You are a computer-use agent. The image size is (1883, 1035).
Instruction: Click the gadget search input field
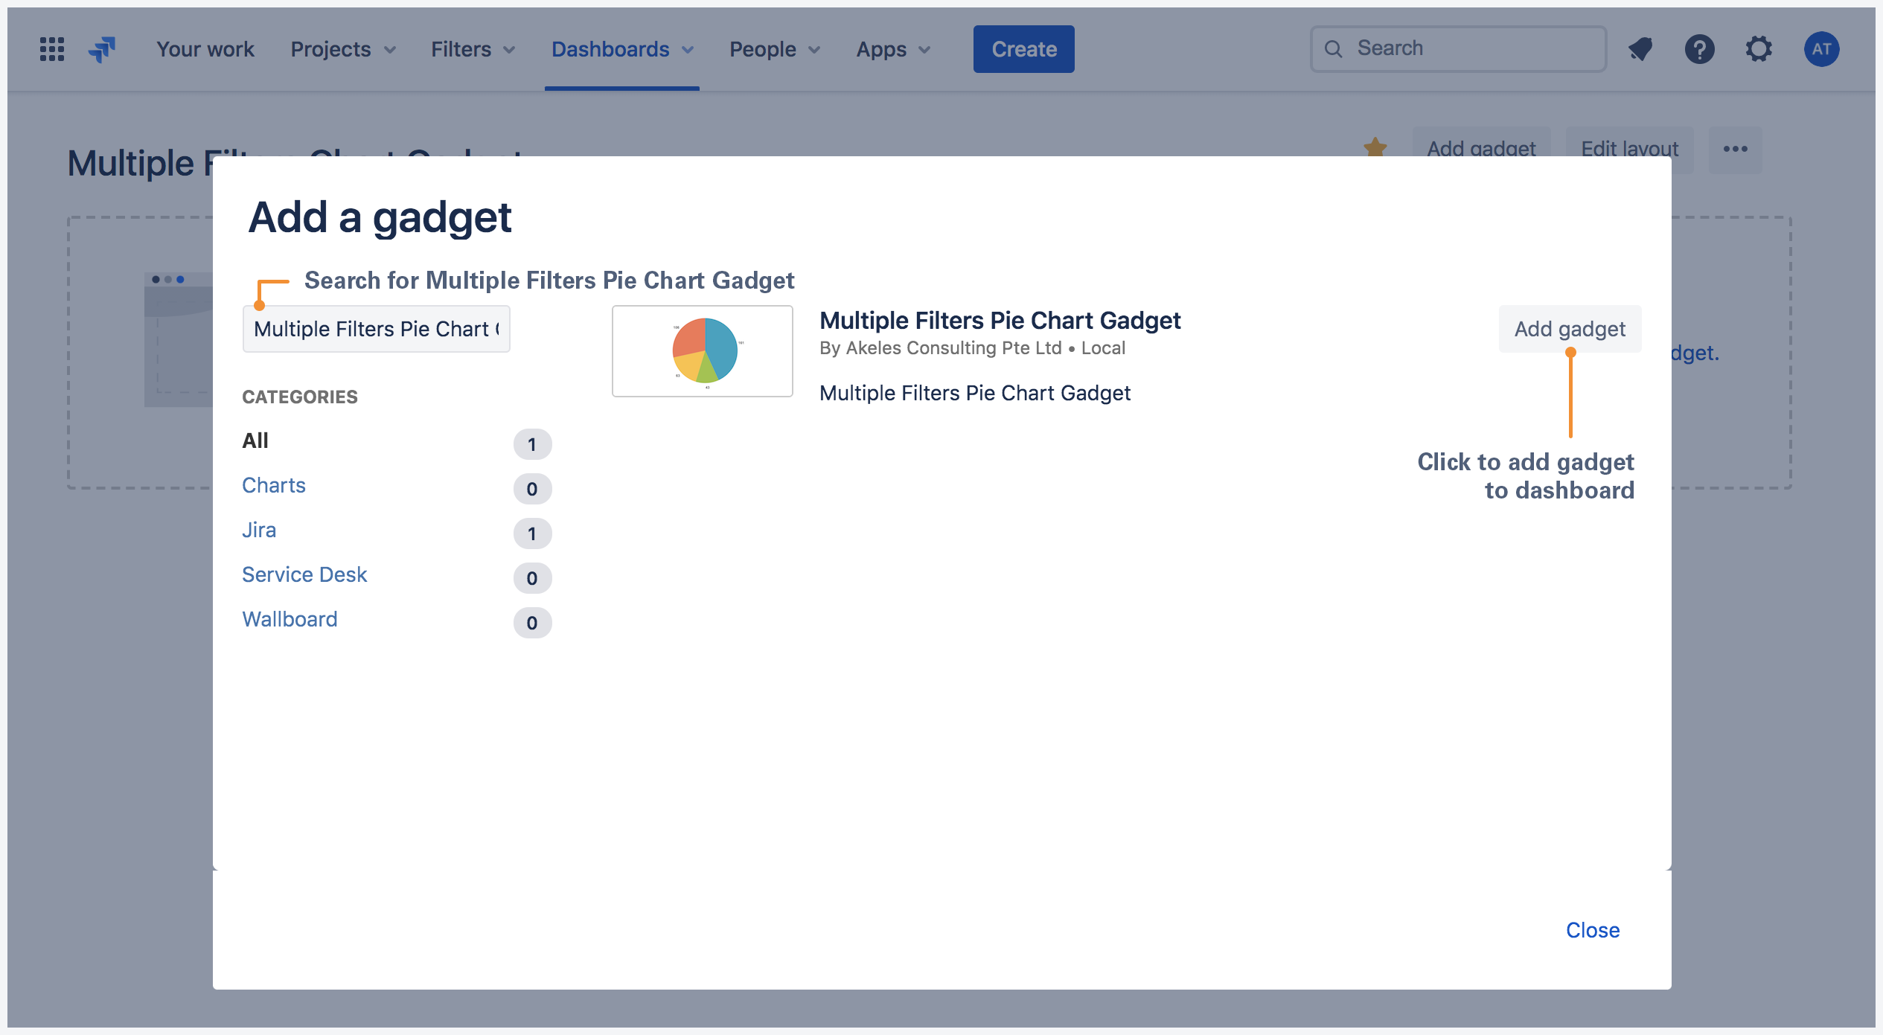[375, 328]
